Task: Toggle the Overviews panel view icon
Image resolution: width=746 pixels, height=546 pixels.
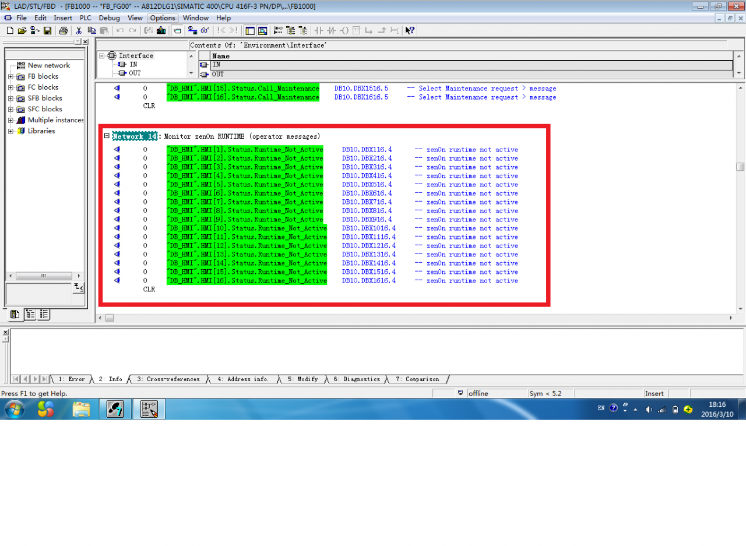Action: point(249,30)
